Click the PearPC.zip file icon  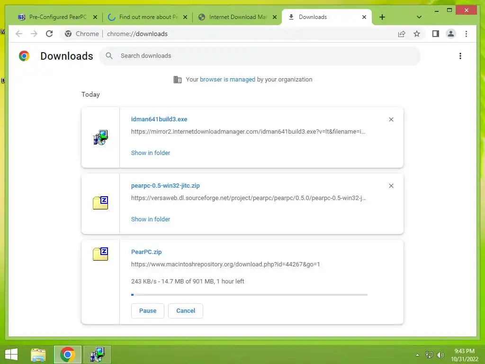click(x=100, y=254)
